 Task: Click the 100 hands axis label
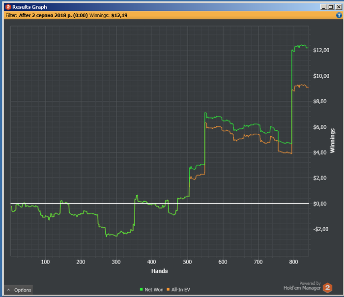pyautogui.click(x=45, y=262)
